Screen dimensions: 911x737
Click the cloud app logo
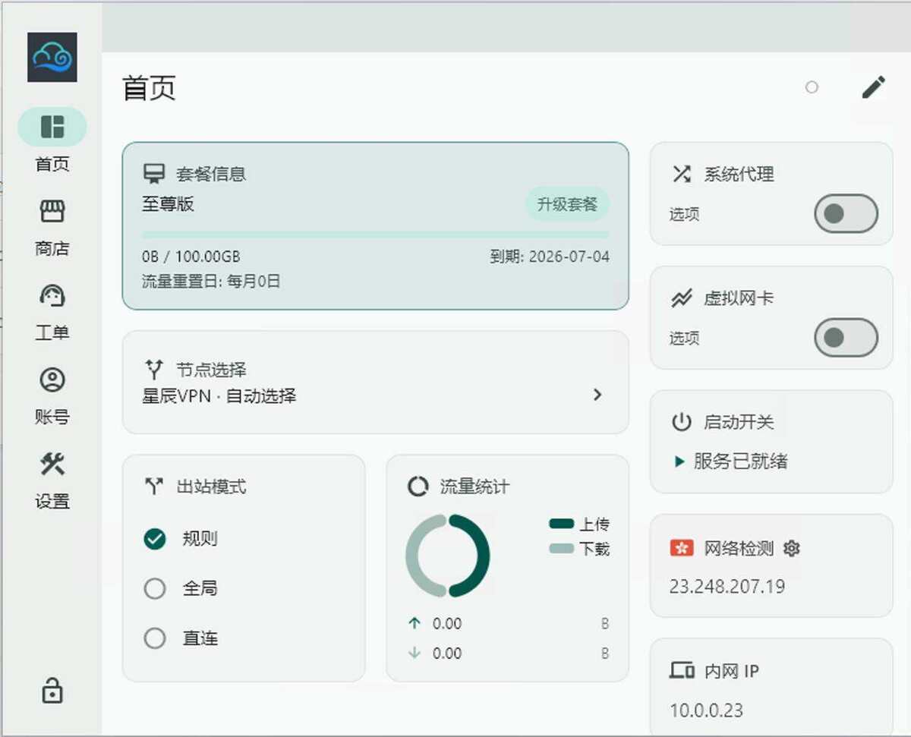pyautogui.click(x=52, y=57)
